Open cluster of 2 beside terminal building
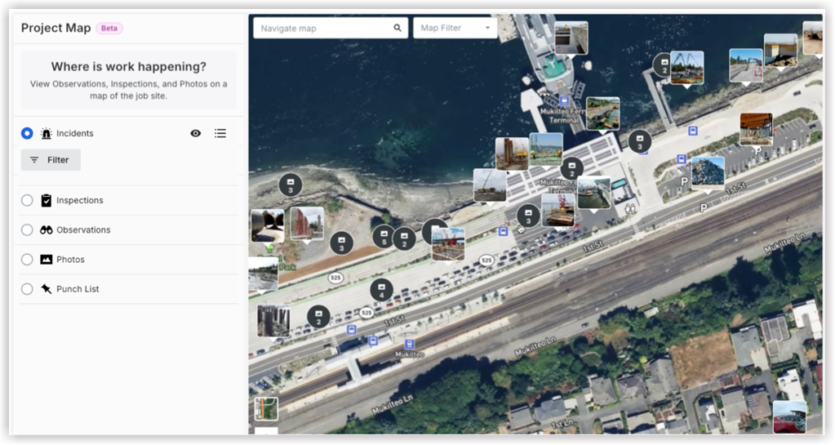The height and width of the screenshot is (445, 835). pyautogui.click(x=572, y=169)
